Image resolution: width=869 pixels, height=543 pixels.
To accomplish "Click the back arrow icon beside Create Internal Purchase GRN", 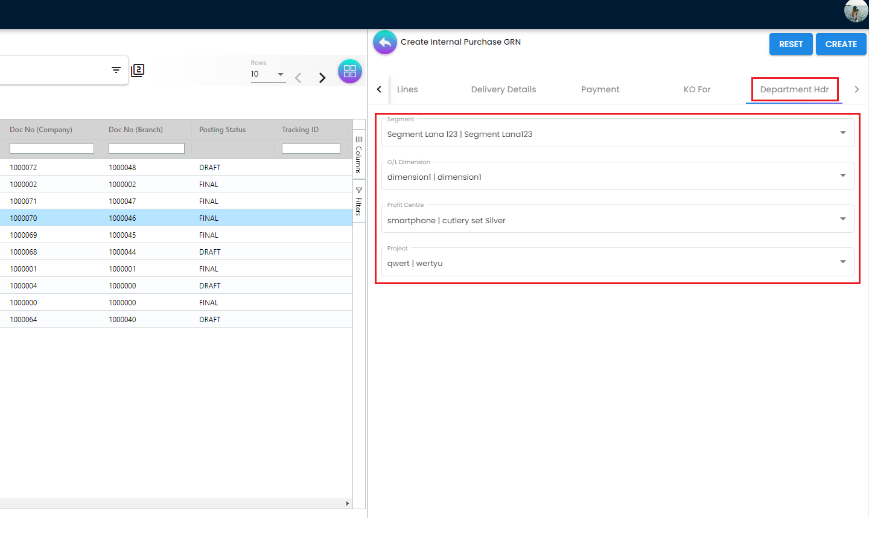I will (x=384, y=43).
